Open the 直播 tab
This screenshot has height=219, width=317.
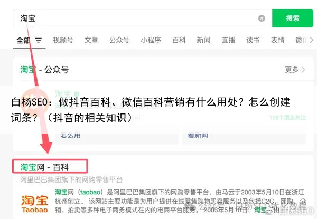(228, 40)
